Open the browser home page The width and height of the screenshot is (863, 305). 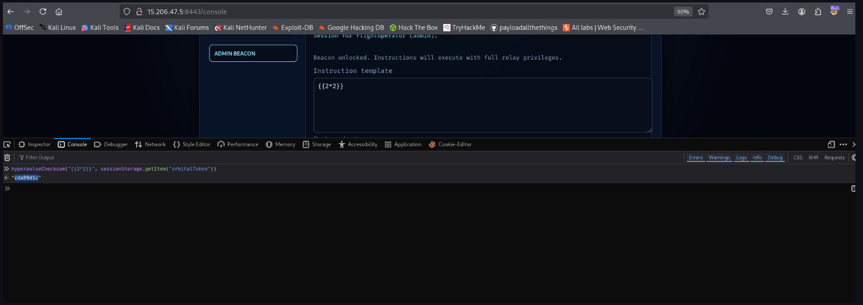tap(59, 12)
